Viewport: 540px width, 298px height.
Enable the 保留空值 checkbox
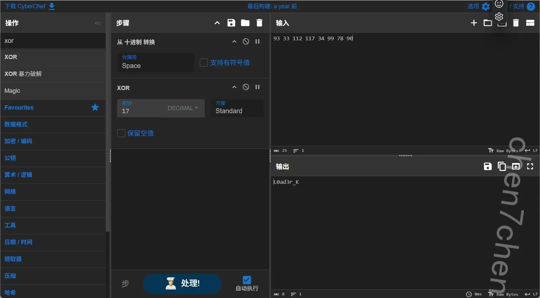point(121,133)
